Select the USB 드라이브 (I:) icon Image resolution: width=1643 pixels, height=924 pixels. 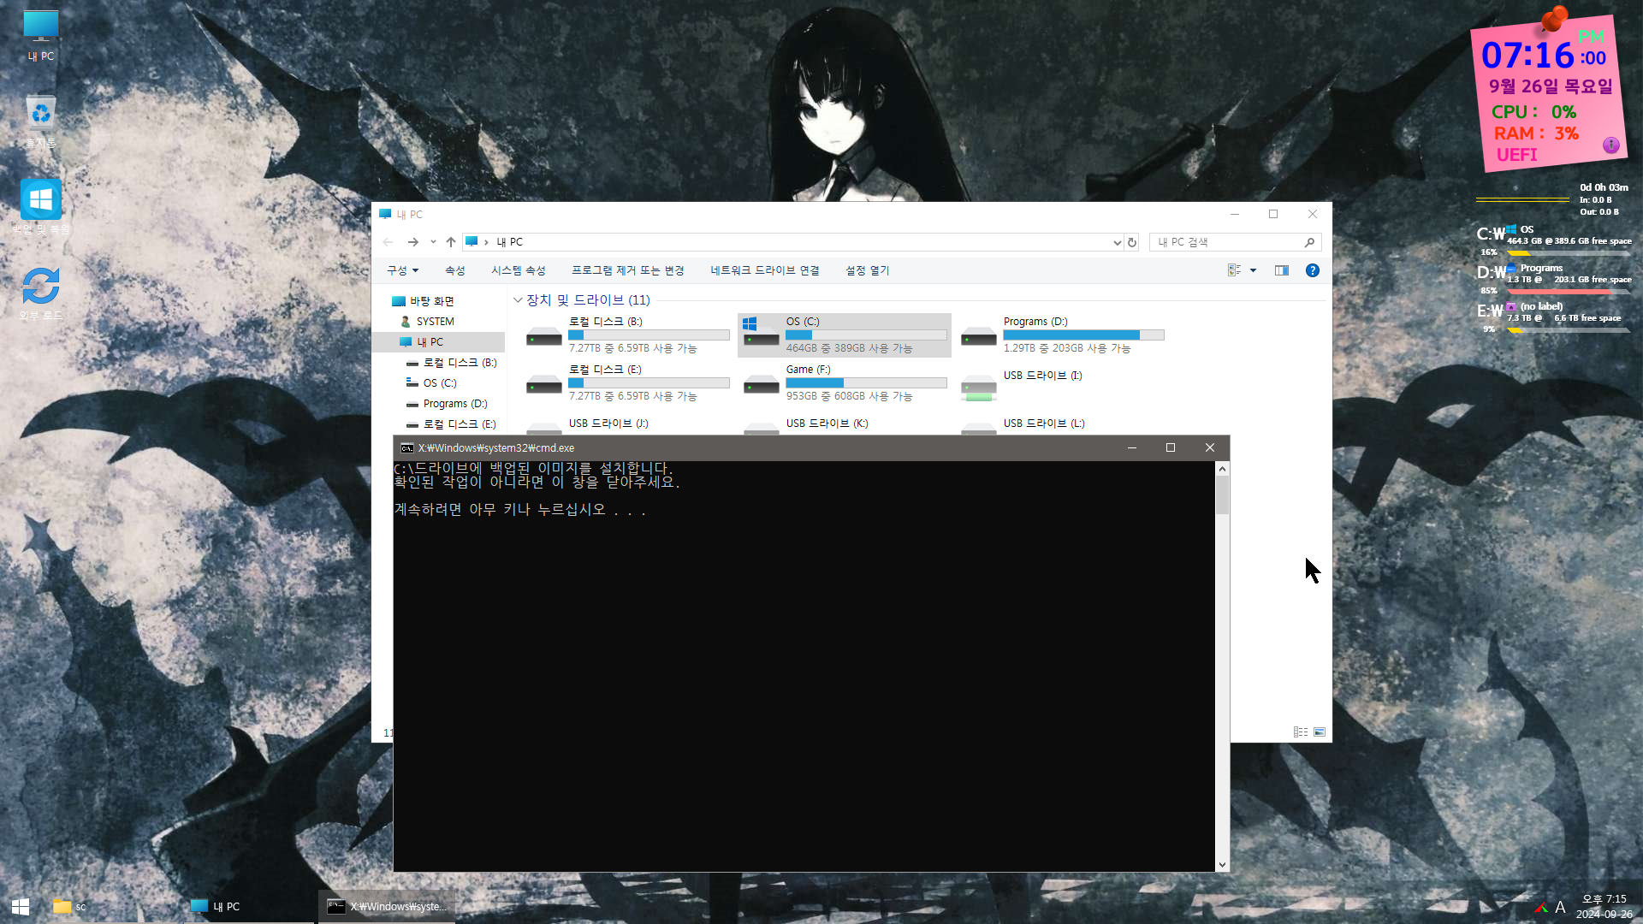tap(978, 387)
